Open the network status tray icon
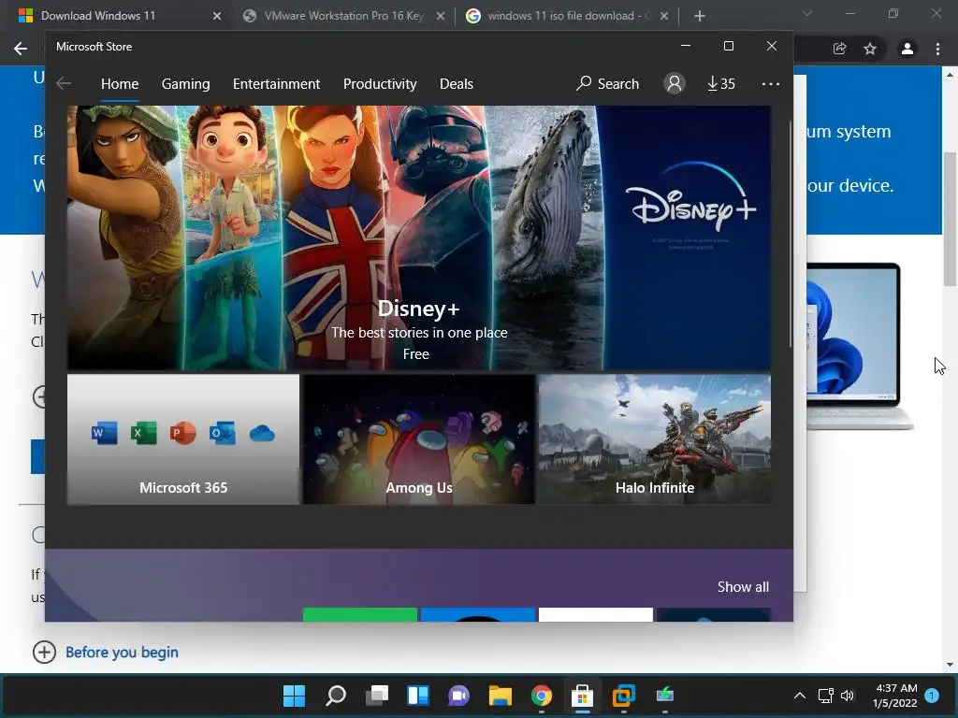The width and height of the screenshot is (958, 718). tap(826, 696)
